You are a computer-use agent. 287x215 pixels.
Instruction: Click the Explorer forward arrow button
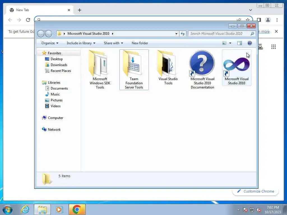(48, 34)
